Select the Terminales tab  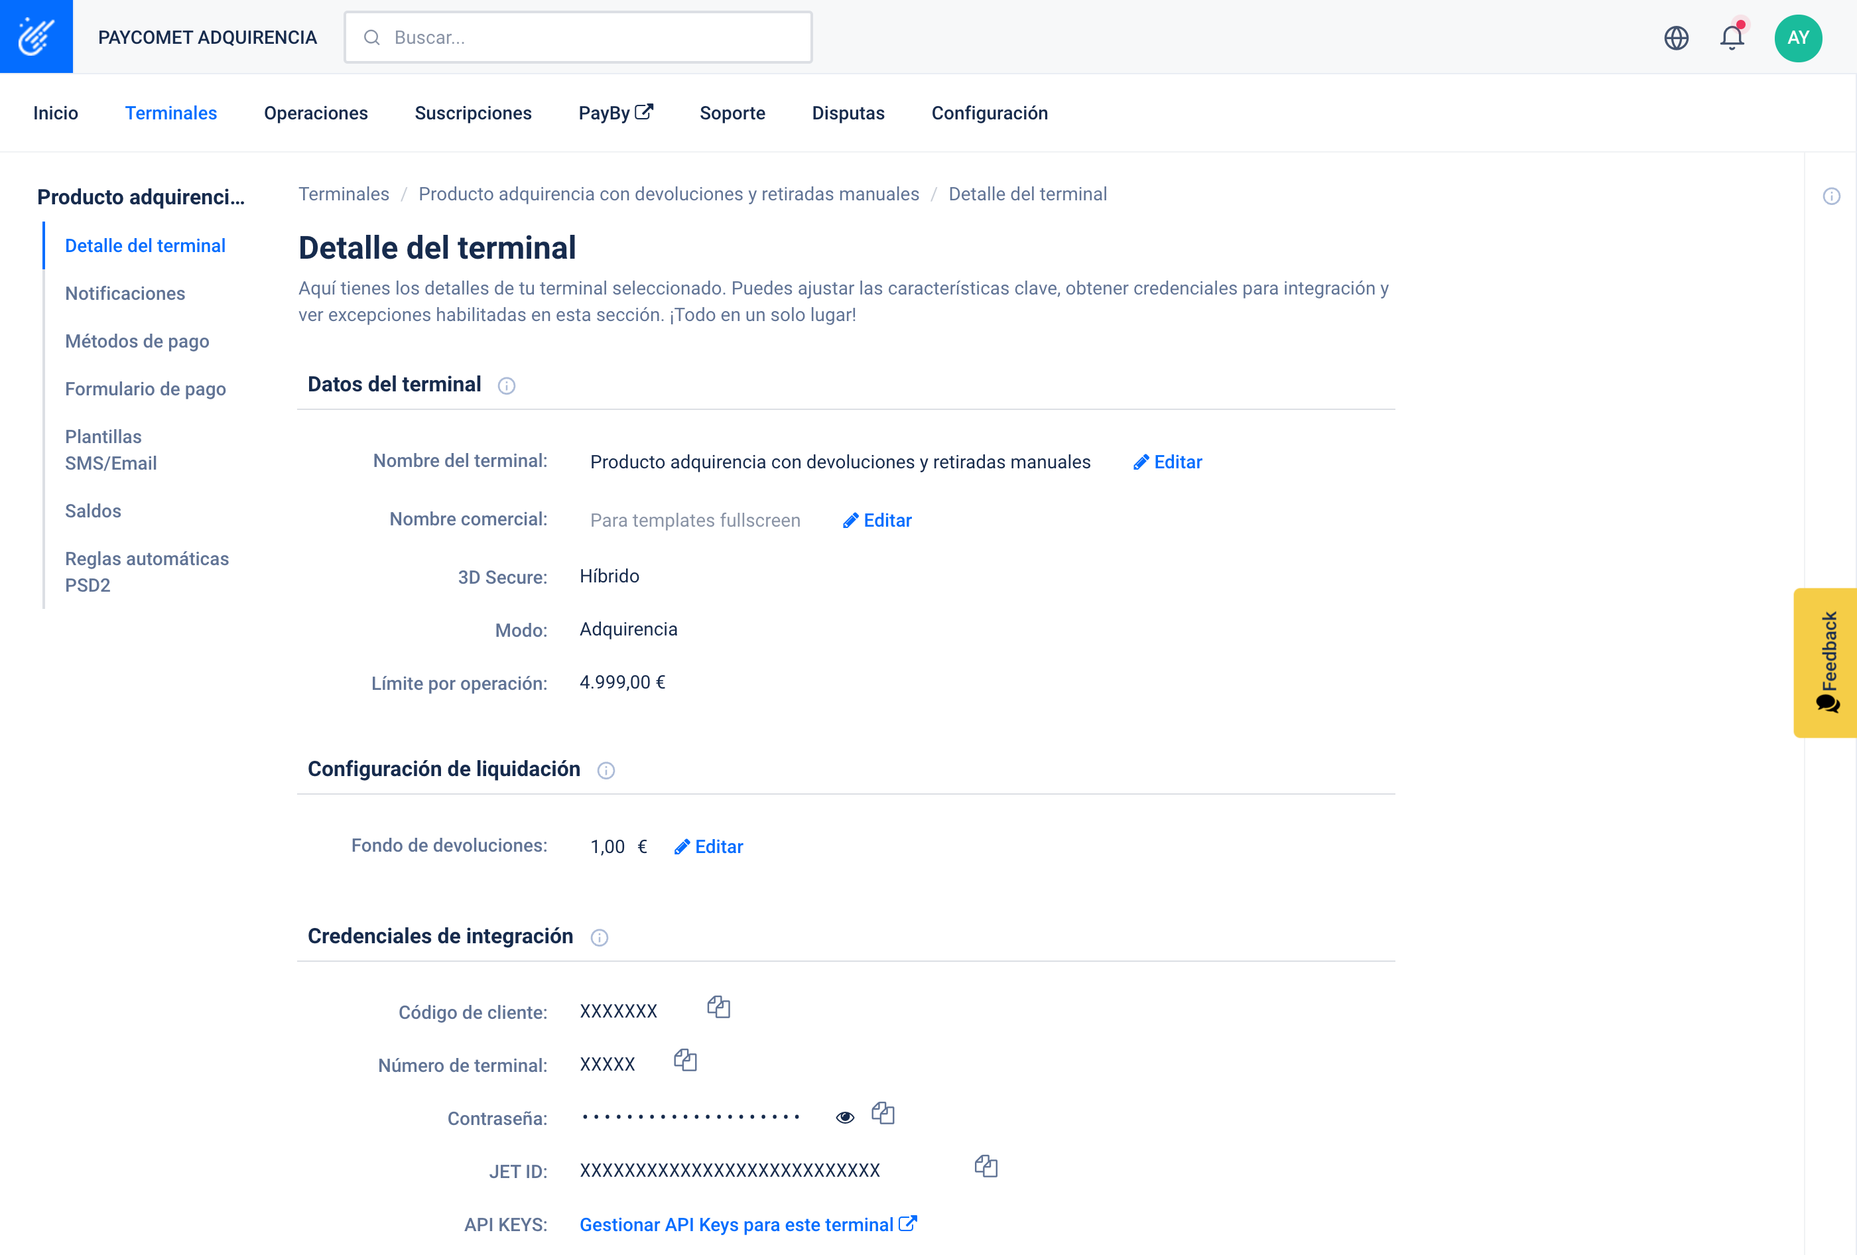[x=171, y=113]
